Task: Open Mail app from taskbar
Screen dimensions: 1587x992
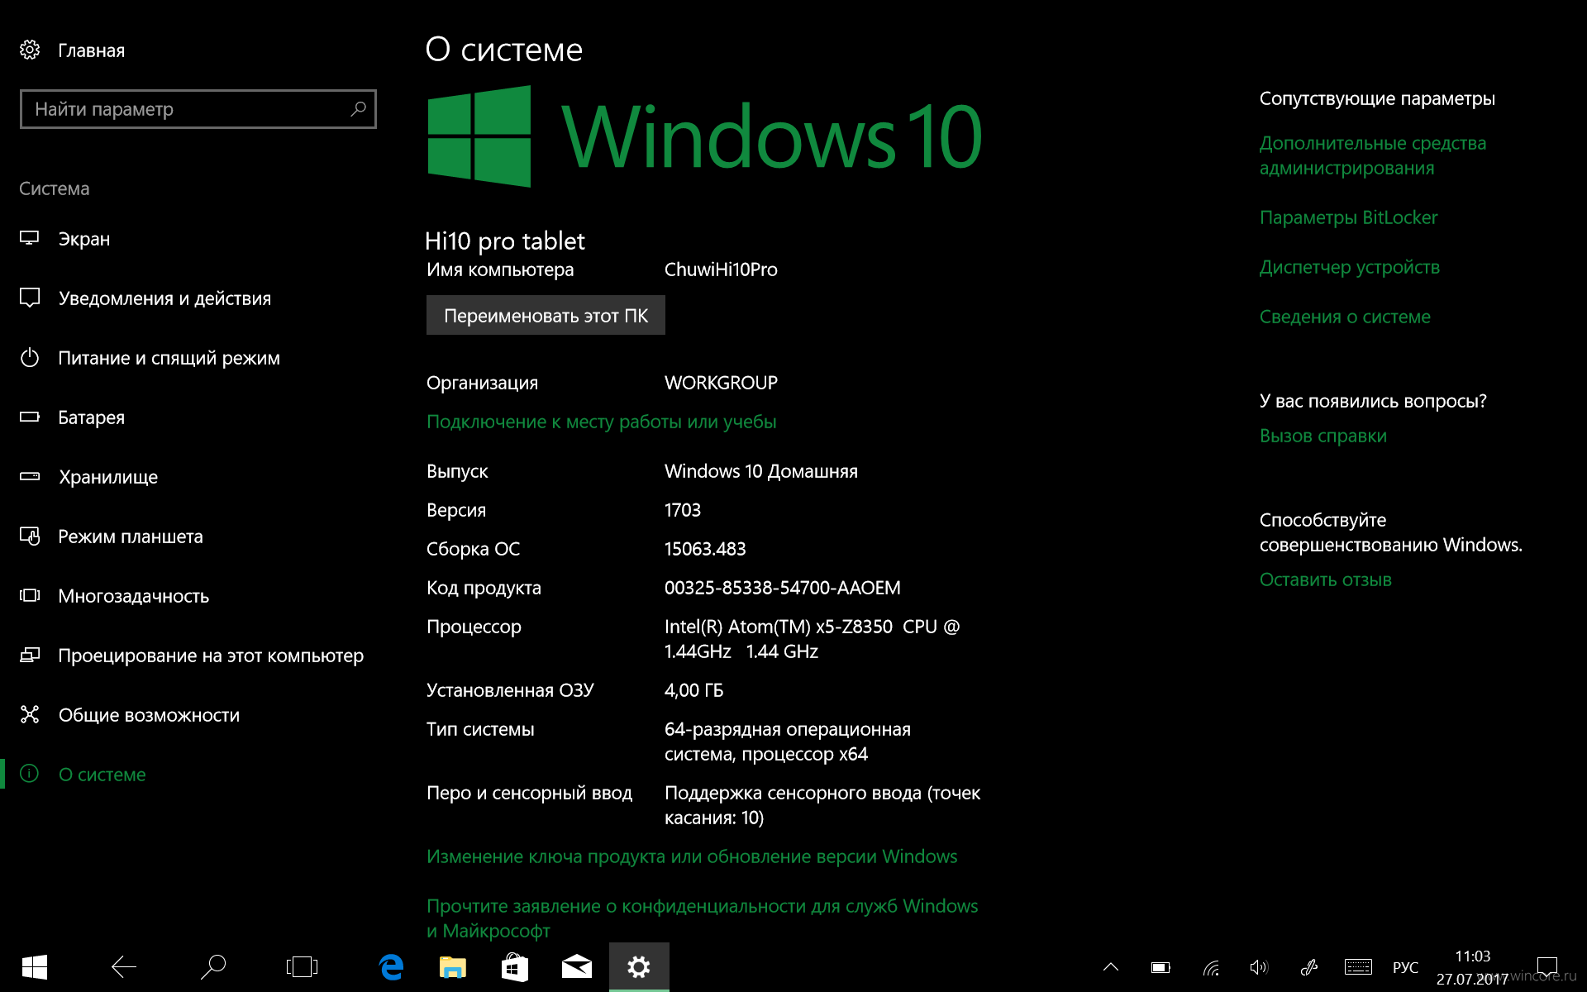Action: (577, 967)
